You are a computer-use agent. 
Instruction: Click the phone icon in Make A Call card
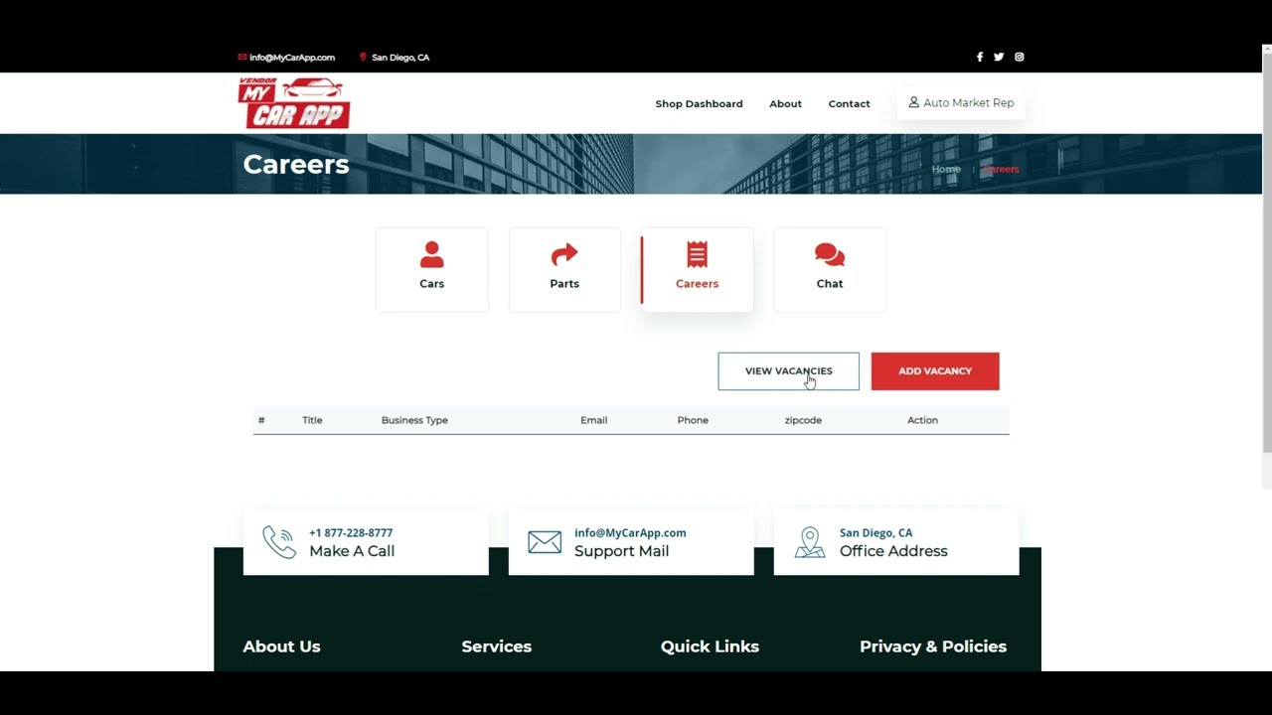point(279,542)
